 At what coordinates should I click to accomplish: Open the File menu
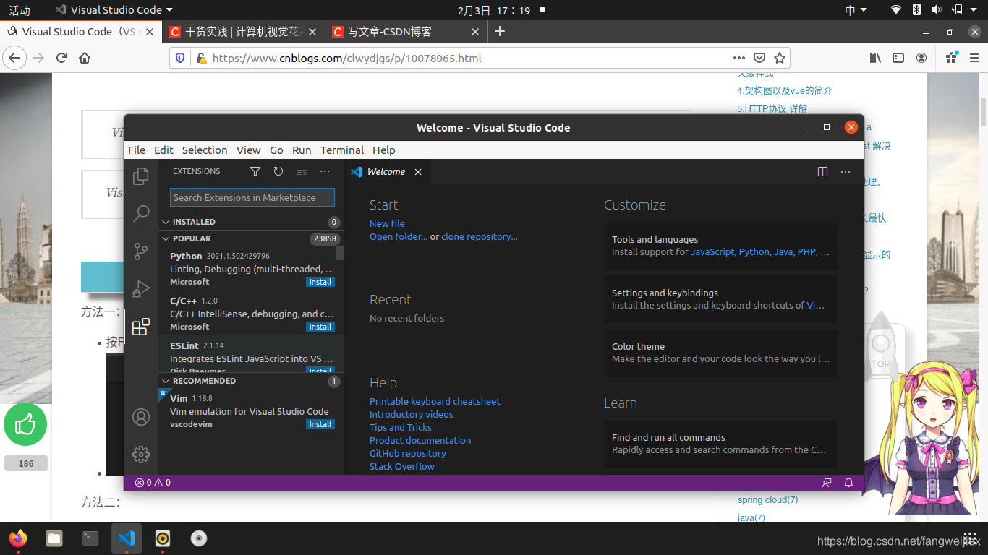(x=137, y=150)
